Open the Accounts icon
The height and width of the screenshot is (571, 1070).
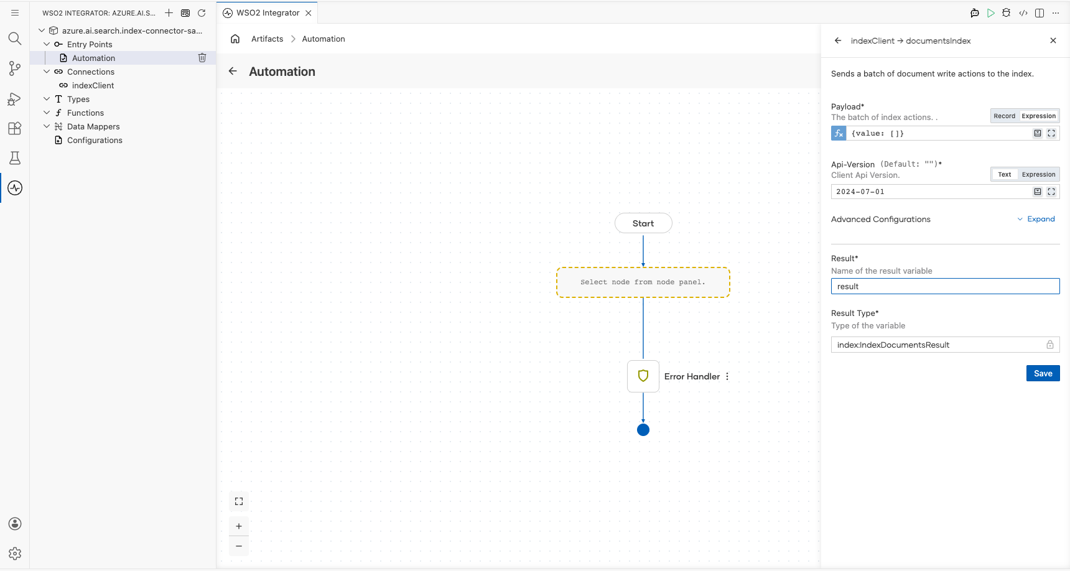15,524
